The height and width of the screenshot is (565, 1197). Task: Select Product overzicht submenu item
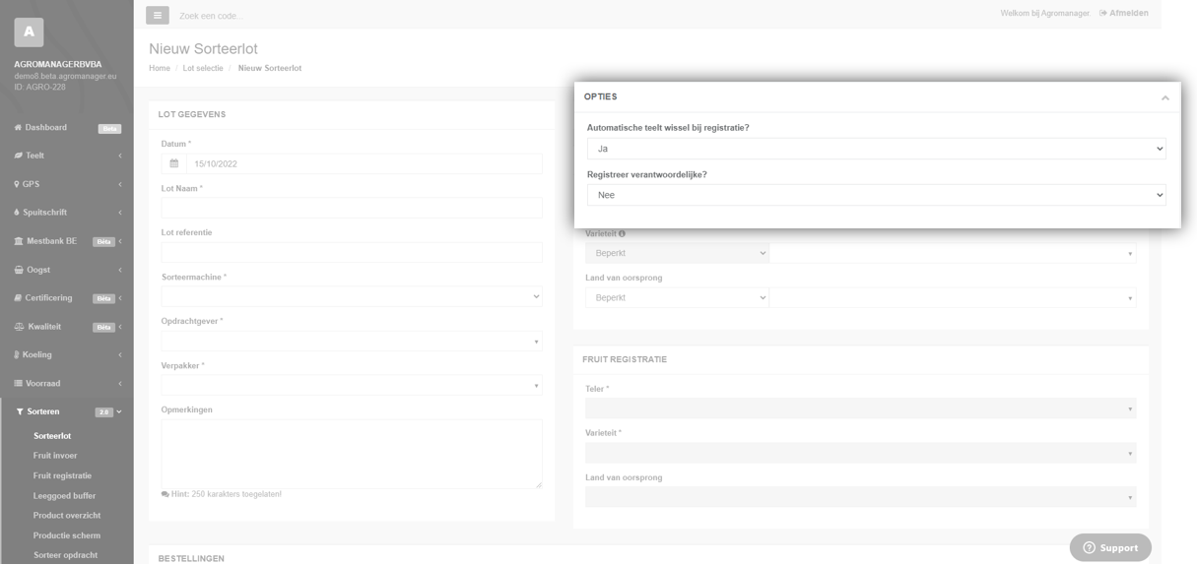67,516
